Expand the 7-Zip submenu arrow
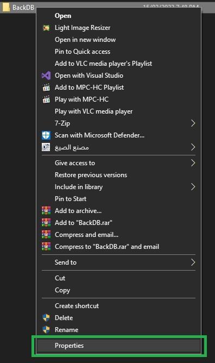 193,123
